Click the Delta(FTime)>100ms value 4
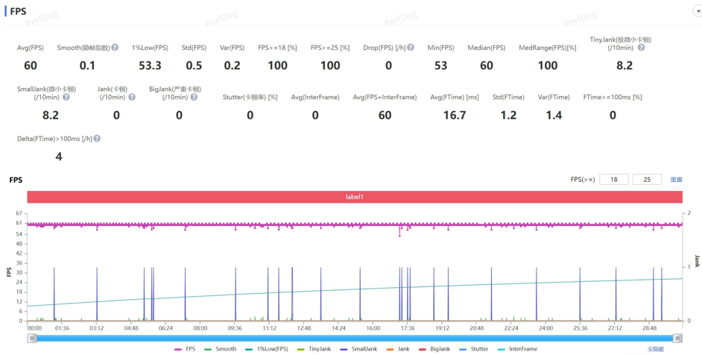 point(59,157)
